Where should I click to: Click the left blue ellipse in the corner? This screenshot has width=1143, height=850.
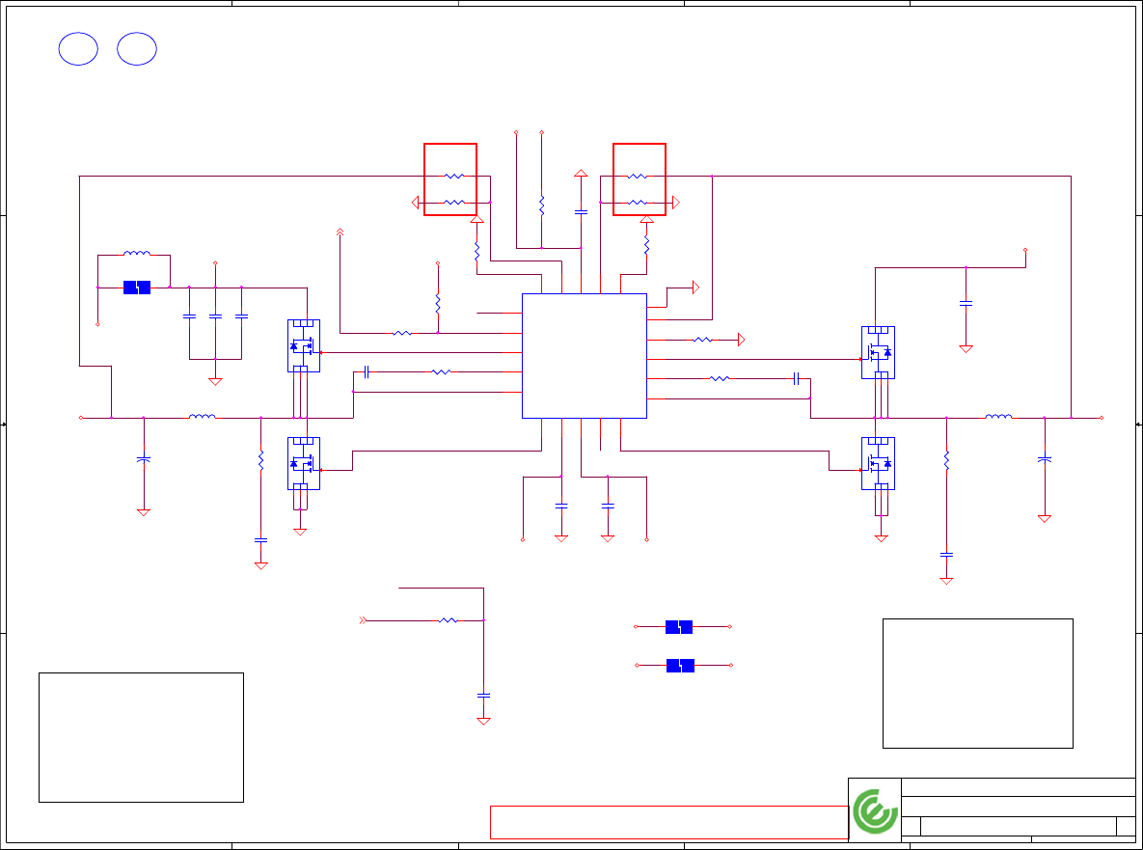point(78,49)
